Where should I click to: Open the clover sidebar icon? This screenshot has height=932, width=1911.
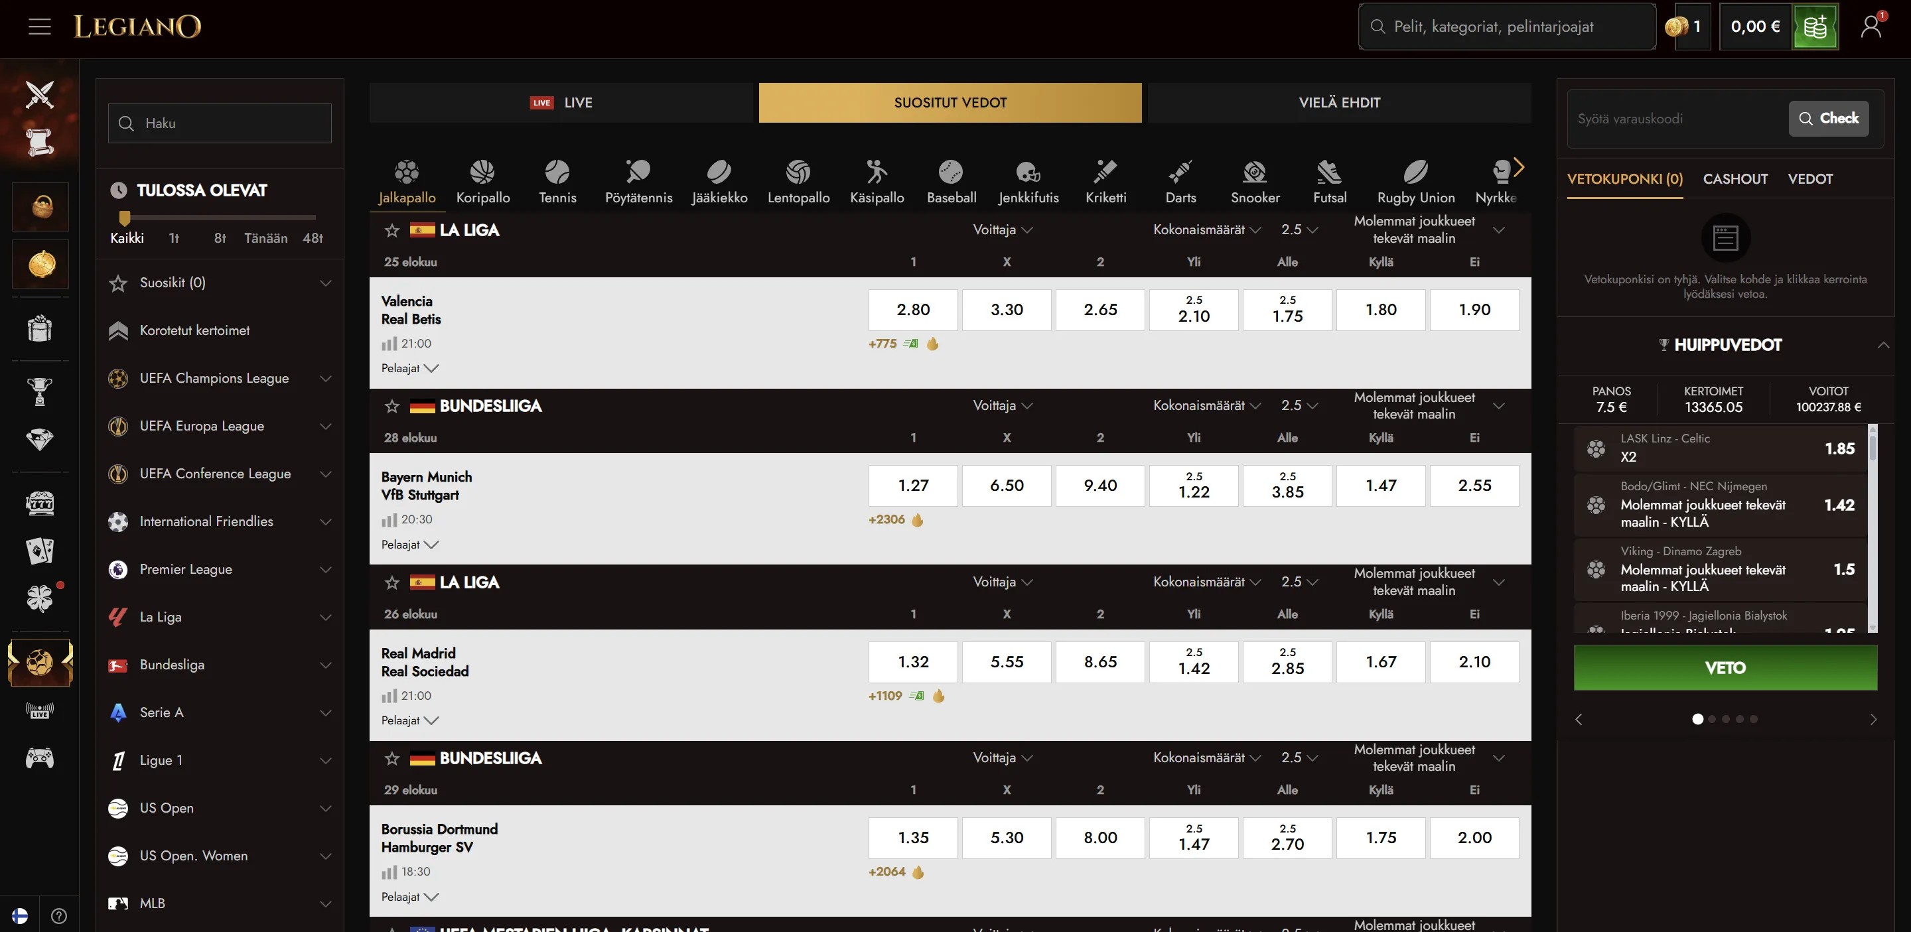pyautogui.click(x=39, y=598)
